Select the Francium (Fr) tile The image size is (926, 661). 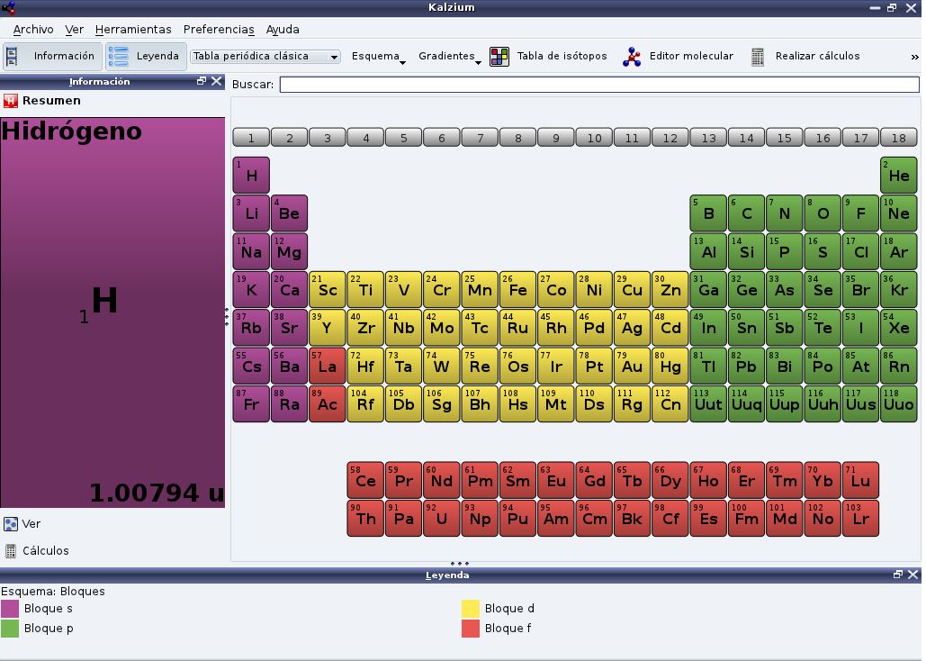pos(252,403)
